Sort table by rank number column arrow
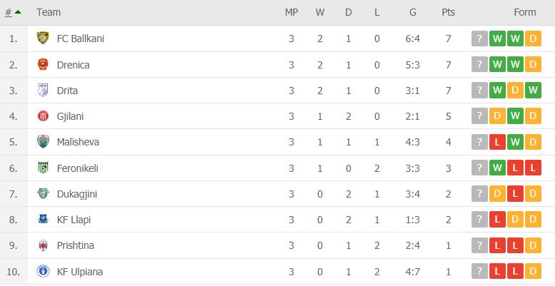 [13, 12]
